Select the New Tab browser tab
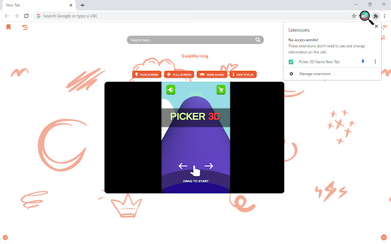 [x=38, y=5]
